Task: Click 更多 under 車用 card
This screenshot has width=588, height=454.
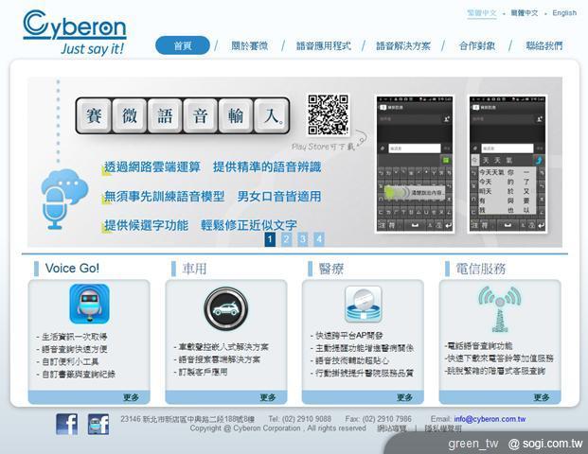Action: [268, 397]
